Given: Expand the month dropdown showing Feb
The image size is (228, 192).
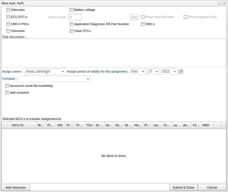Looking at the screenshot, I should click(138, 71).
